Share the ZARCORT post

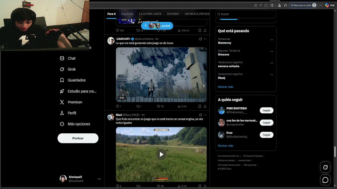coord(205,106)
